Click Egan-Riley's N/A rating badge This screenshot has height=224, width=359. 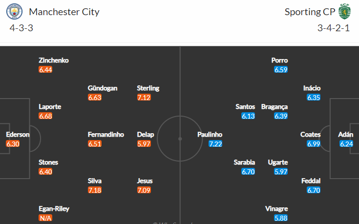tap(45, 218)
